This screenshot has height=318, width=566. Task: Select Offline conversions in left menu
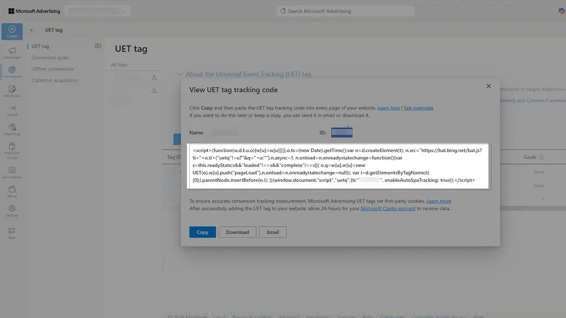[x=53, y=69]
